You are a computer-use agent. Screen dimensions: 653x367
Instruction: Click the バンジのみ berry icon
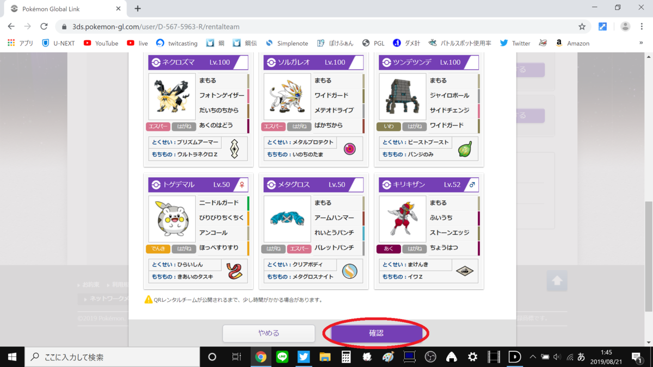pos(465,148)
